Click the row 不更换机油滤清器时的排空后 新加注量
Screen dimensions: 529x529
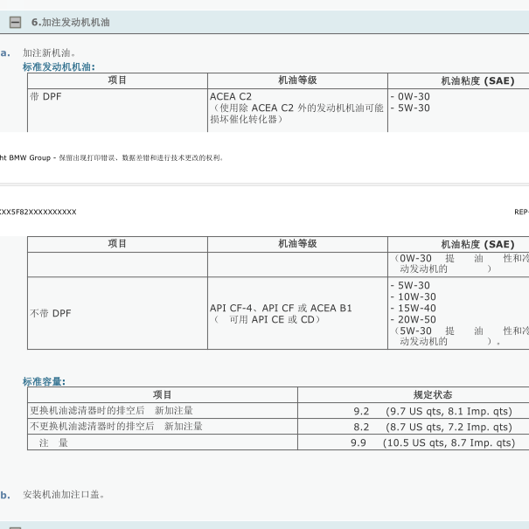pyautogui.click(x=116, y=427)
